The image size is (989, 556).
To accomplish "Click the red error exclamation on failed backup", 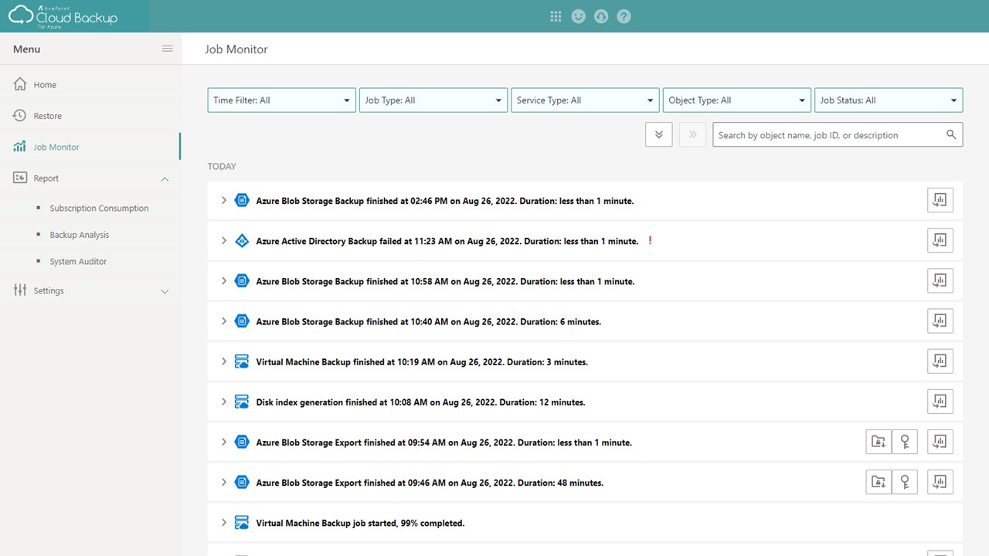I will tap(651, 240).
